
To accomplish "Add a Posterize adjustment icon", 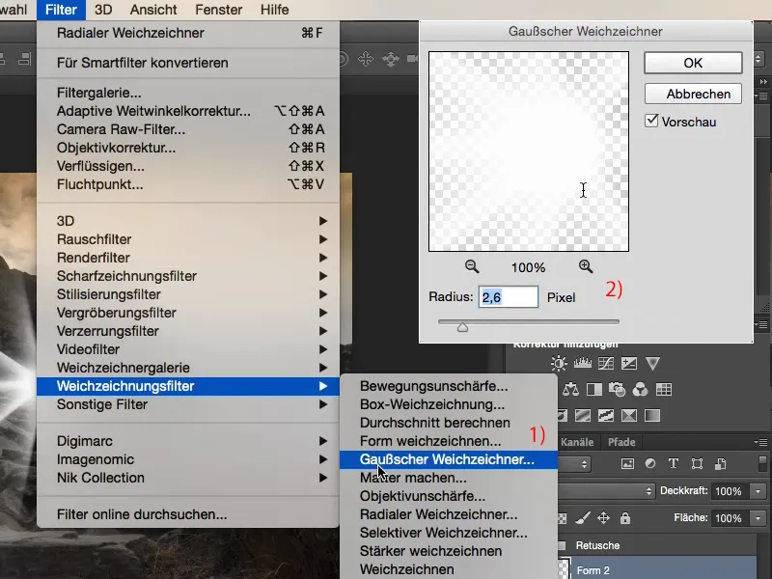I will [x=583, y=416].
